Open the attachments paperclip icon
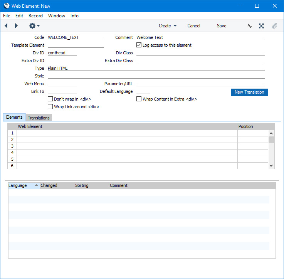 (274, 26)
